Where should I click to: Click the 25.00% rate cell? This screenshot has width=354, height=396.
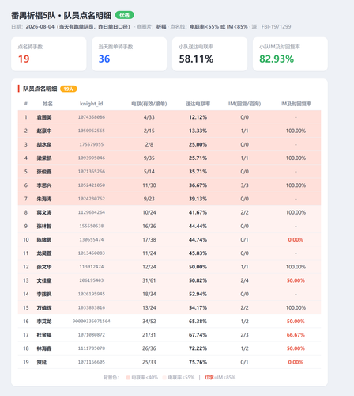pos(198,144)
